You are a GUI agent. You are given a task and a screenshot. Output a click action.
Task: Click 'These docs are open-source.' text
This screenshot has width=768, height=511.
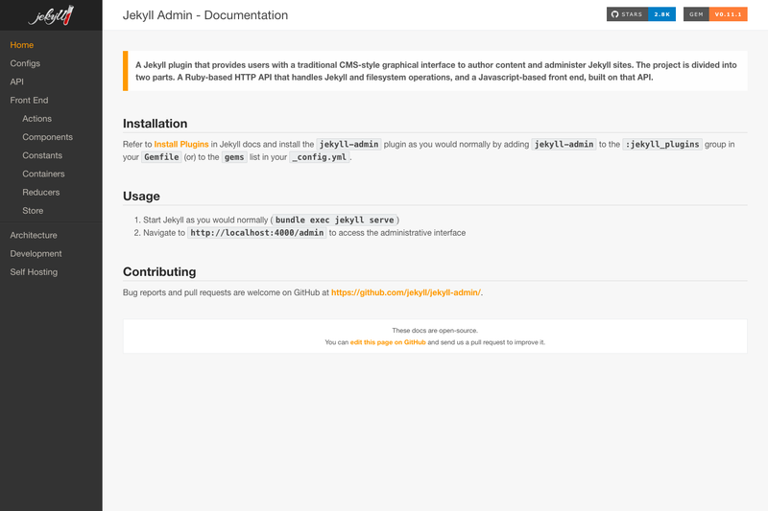(x=435, y=331)
